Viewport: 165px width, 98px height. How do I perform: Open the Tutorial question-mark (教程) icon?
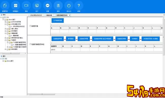[x=79, y=6]
